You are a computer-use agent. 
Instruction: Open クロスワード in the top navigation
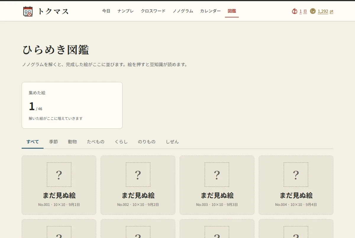[x=153, y=11]
